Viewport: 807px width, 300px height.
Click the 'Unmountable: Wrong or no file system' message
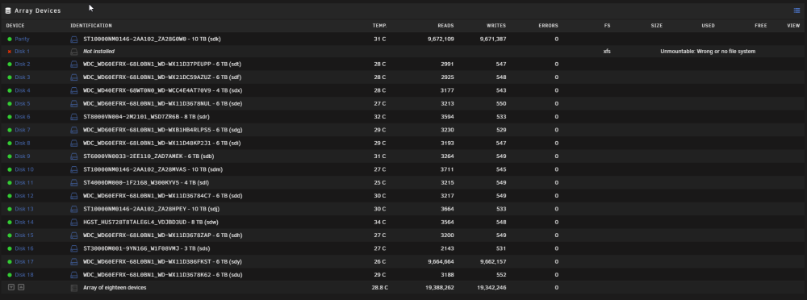(708, 52)
